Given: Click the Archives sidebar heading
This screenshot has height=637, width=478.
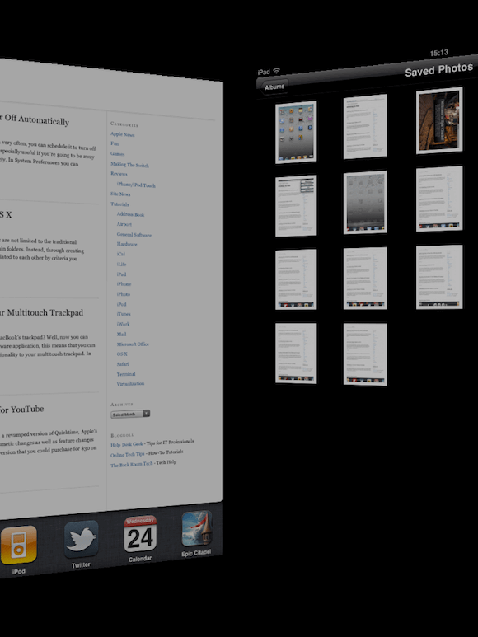Looking at the screenshot, I should [x=122, y=405].
